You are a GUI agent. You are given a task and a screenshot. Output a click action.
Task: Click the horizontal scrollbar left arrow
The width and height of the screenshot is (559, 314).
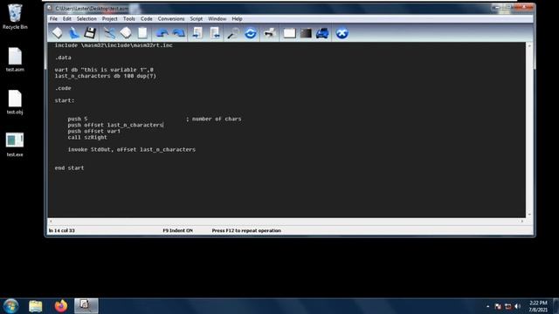(x=51, y=222)
